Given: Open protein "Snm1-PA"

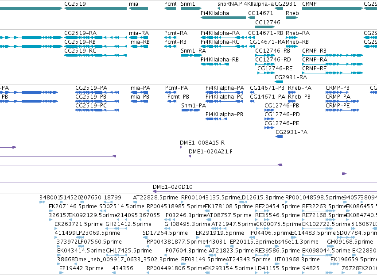Looking at the screenshot, I should [x=194, y=106].
